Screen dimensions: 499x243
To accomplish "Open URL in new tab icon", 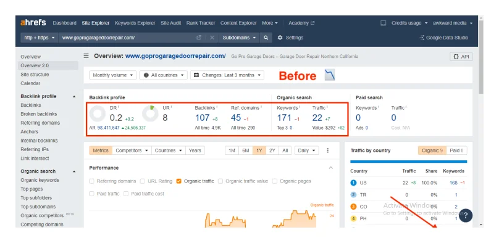I will (x=199, y=38).
